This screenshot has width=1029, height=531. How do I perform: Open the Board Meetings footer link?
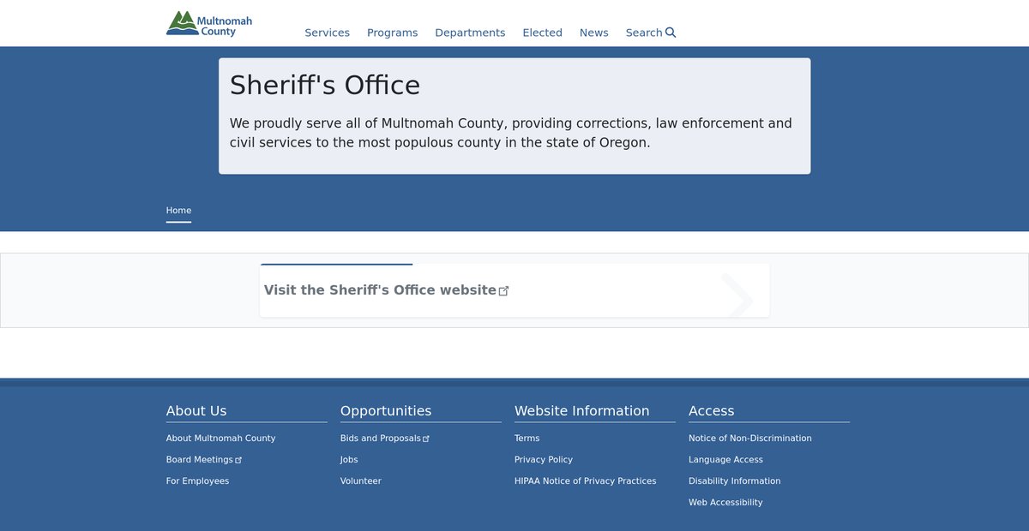204,460
